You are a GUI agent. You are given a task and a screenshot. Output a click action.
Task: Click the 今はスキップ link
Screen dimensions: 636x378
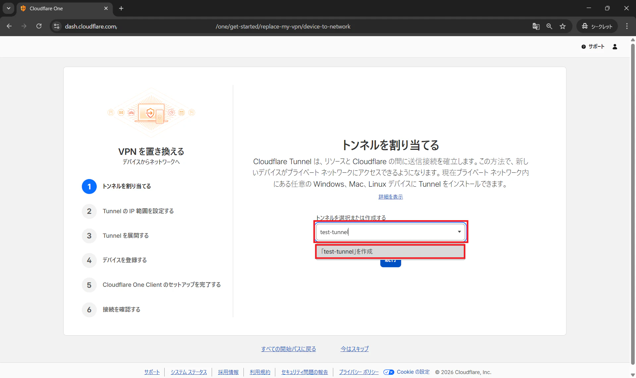[x=354, y=349]
